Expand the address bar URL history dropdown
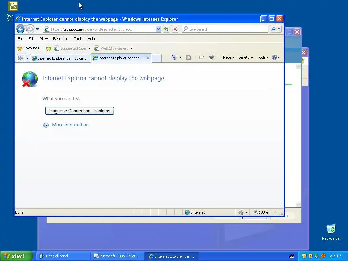 click(x=158, y=29)
